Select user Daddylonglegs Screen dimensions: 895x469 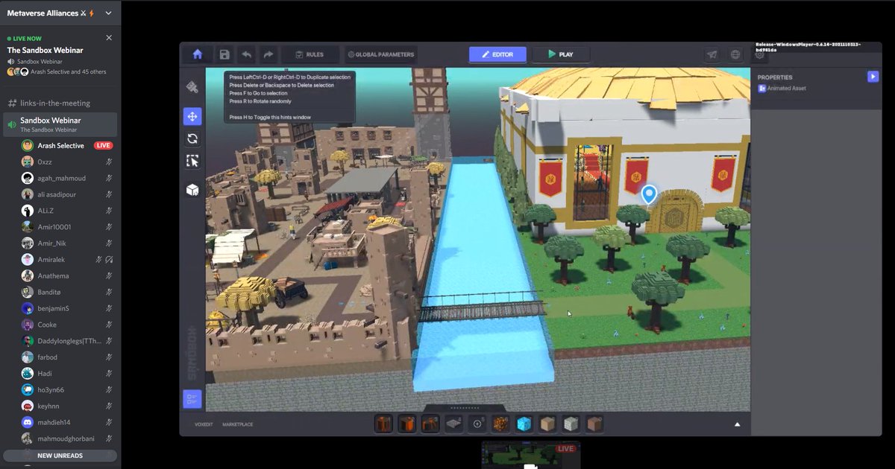pos(66,341)
